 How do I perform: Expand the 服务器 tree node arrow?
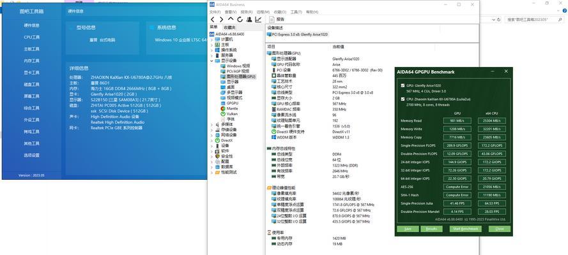pyautogui.click(x=212, y=55)
